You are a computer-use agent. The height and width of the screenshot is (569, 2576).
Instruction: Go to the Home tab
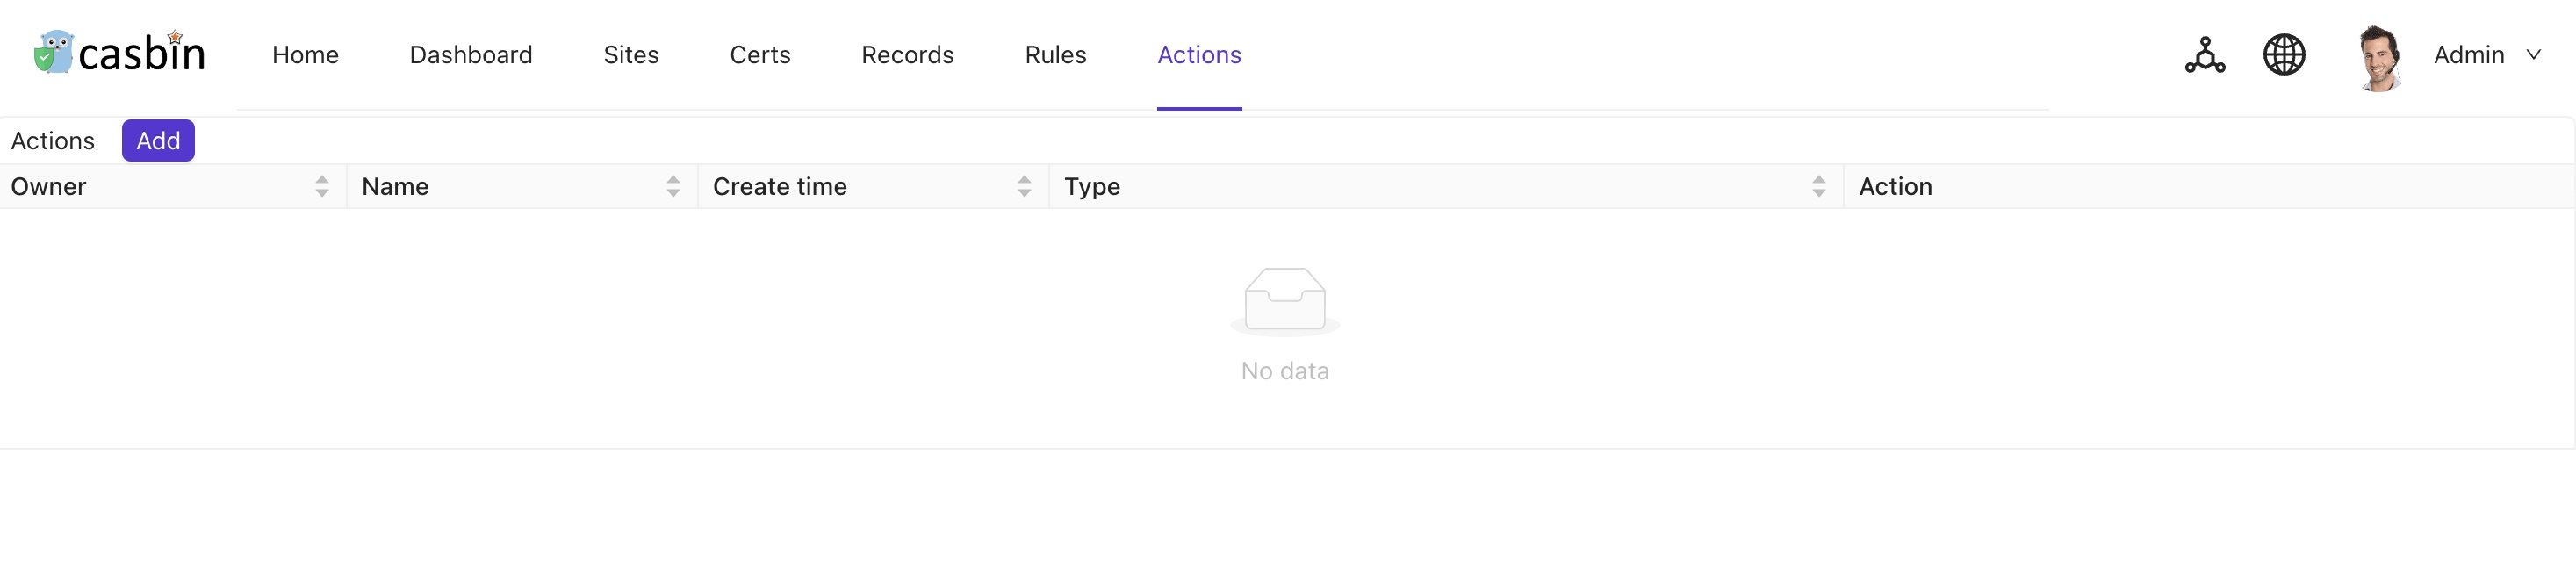[305, 55]
